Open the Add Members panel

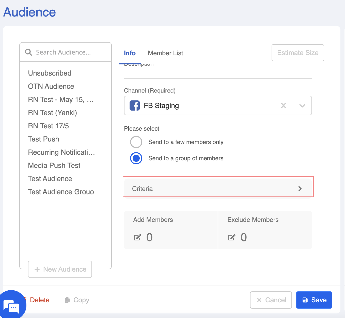pyautogui.click(x=171, y=230)
